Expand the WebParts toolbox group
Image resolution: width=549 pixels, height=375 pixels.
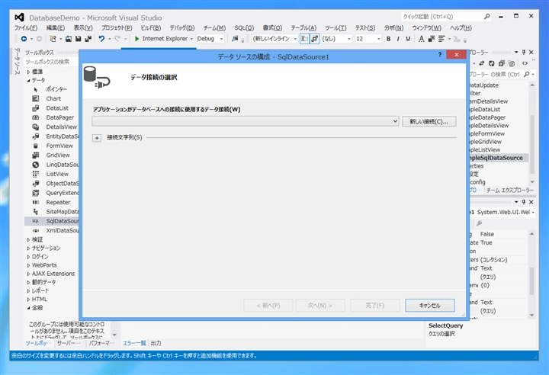tap(28, 265)
